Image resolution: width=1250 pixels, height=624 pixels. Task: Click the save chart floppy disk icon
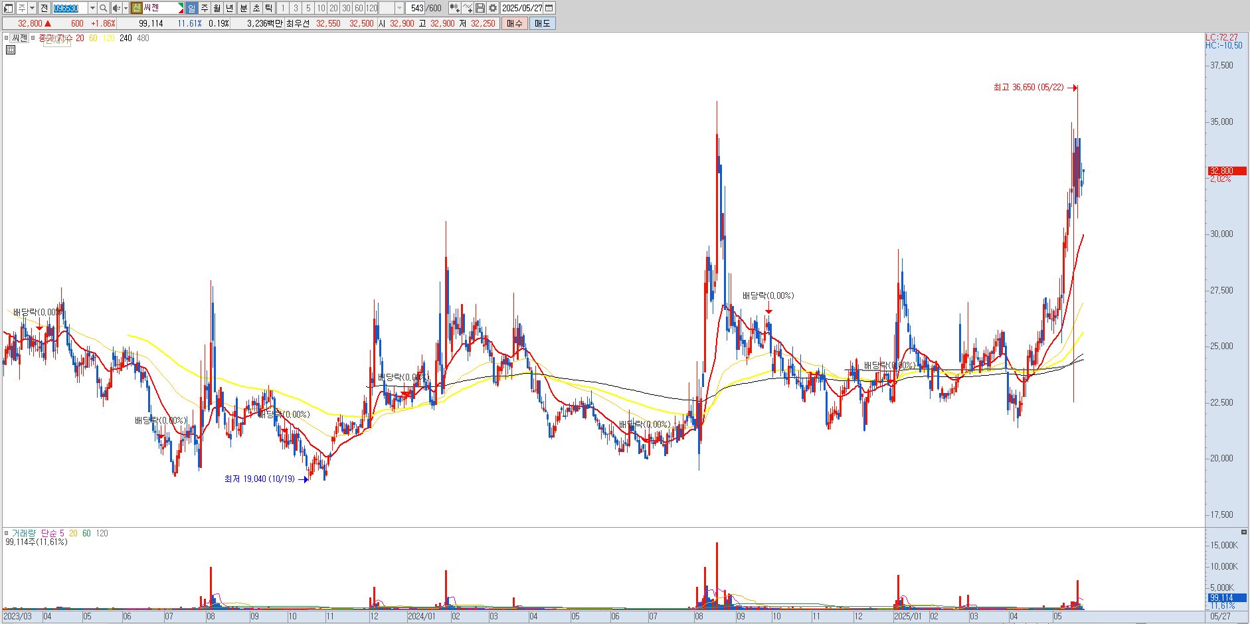pos(480,8)
